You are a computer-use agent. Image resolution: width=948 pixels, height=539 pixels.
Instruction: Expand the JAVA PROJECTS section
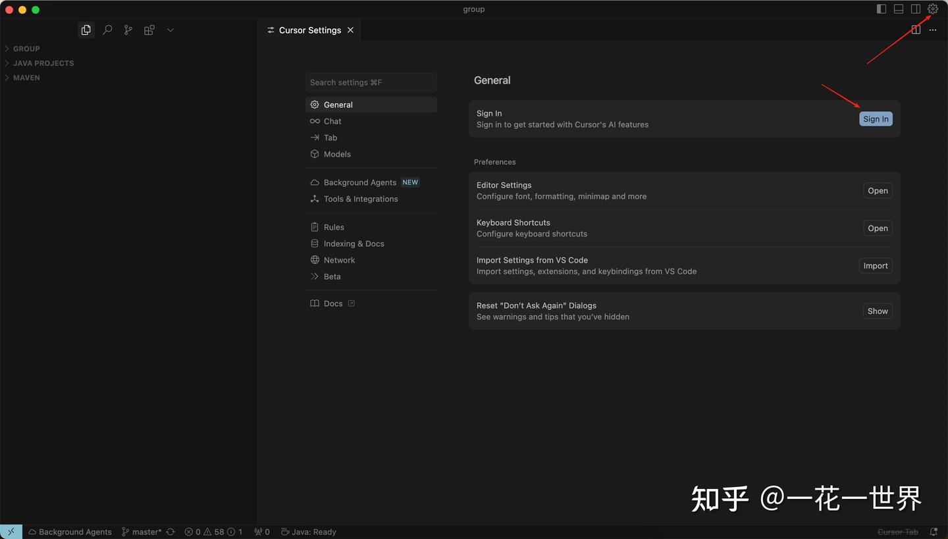click(43, 63)
